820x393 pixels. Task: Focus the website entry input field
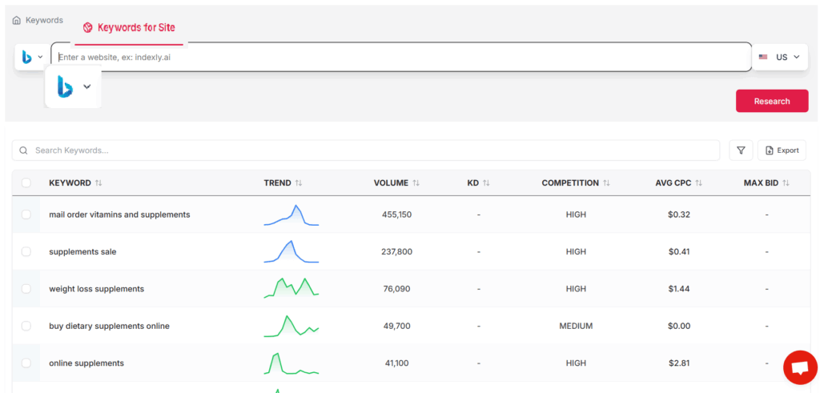401,57
